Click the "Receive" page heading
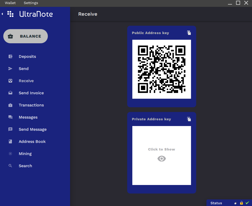Screen dimensions: 252x206 tap(88, 14)
